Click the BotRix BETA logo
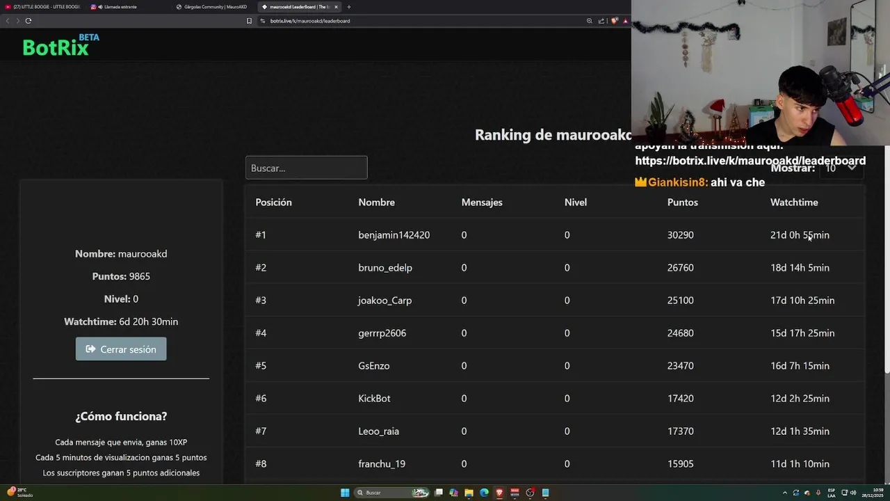Image resolution: width=890 pixels, height=501 pixels. 60,45
